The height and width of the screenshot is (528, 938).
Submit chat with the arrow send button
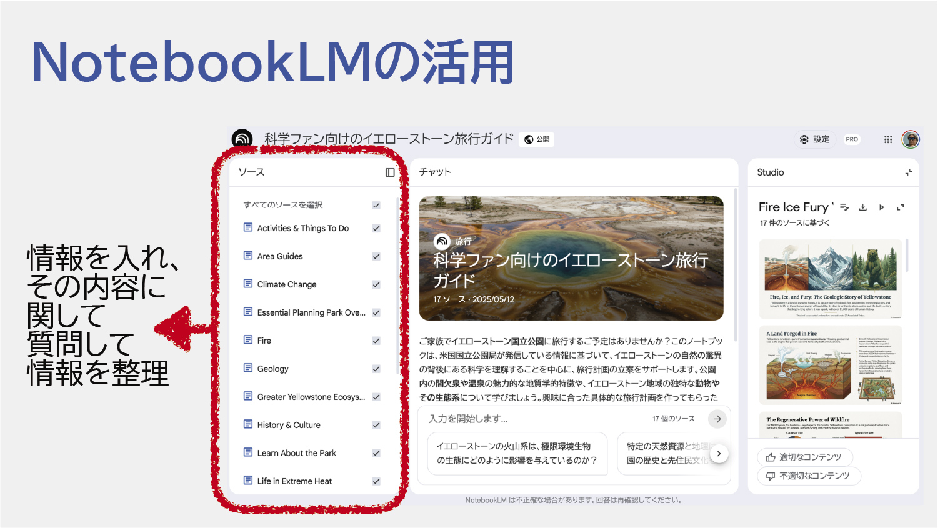point(717,419)
